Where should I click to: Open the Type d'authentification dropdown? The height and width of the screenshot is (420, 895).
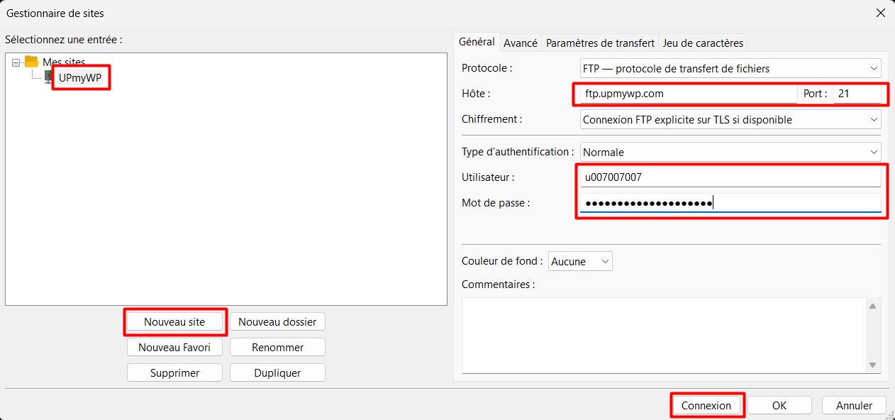730,152
